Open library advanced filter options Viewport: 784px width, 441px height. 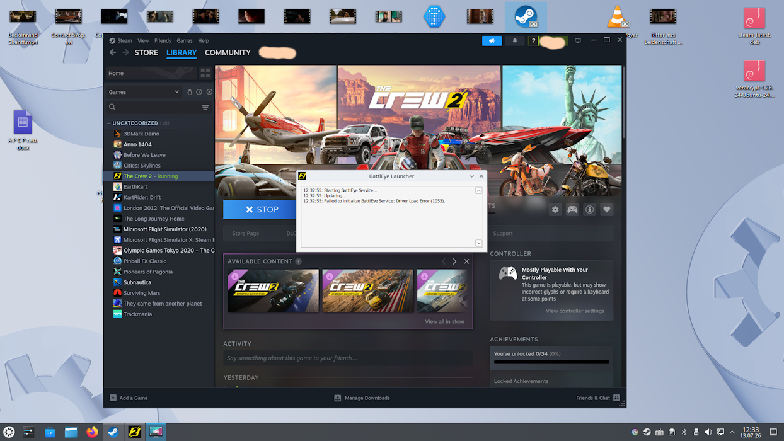point(205,108)
